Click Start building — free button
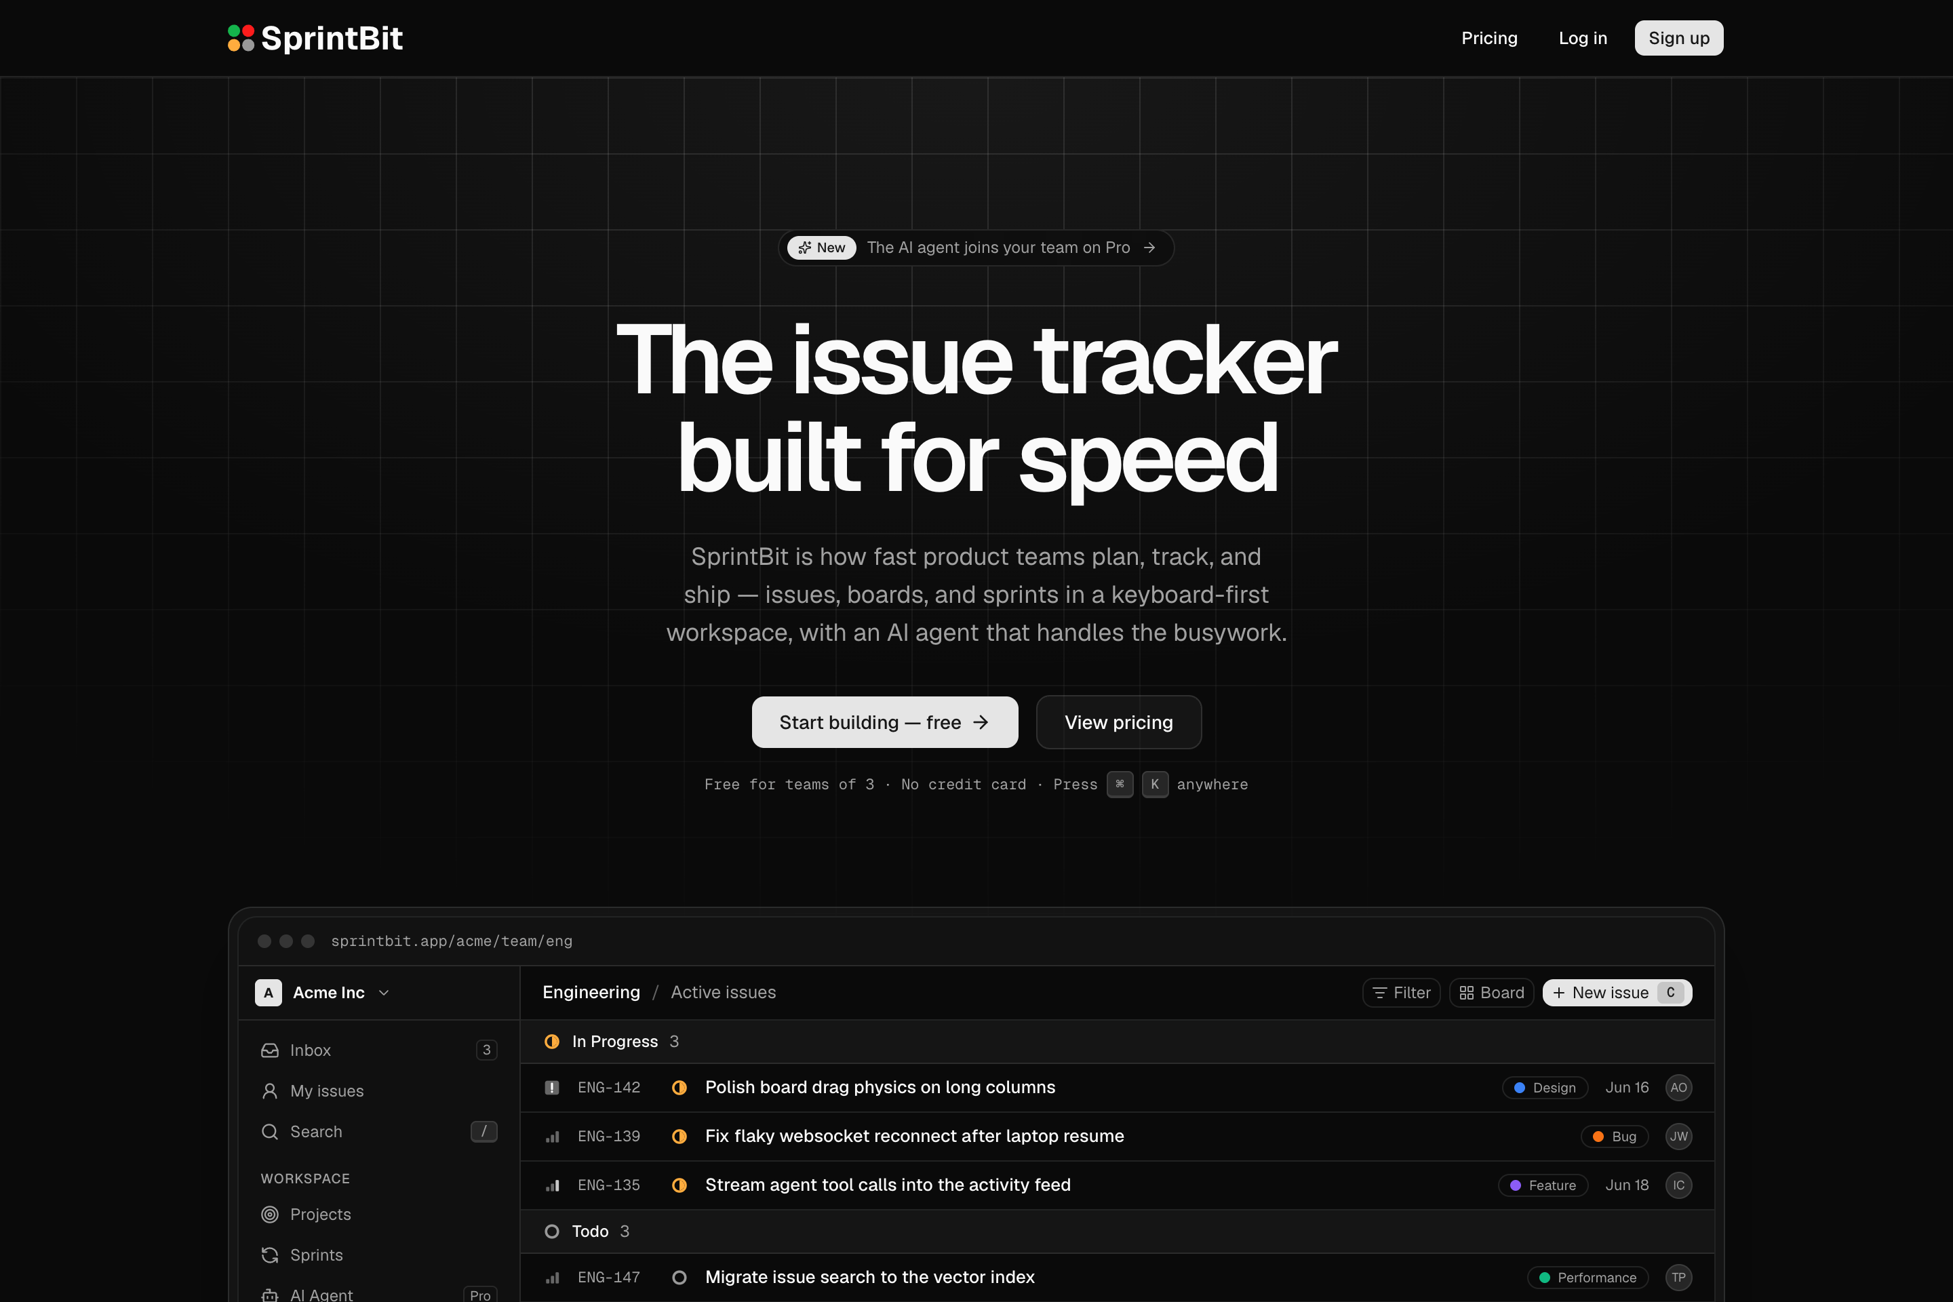The image size is (1953, 1302). pyautogui.click(x=884, y=722)
